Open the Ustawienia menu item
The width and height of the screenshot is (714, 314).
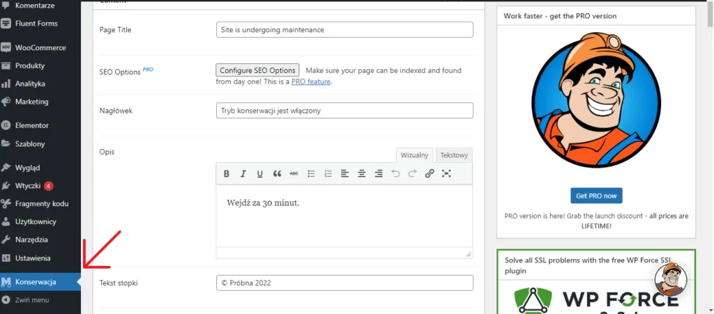pos(33,258)
